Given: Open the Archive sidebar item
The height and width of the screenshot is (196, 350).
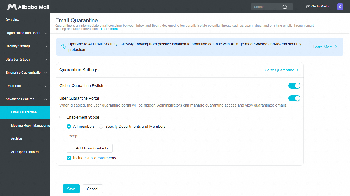Looking at the screenshot, I should (25, 139).
